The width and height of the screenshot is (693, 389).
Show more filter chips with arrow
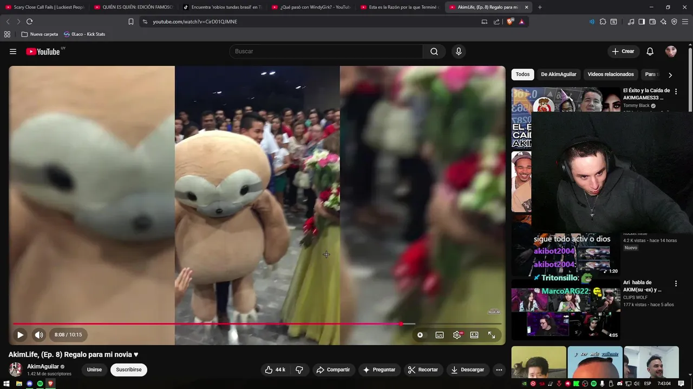click(670, 75)
